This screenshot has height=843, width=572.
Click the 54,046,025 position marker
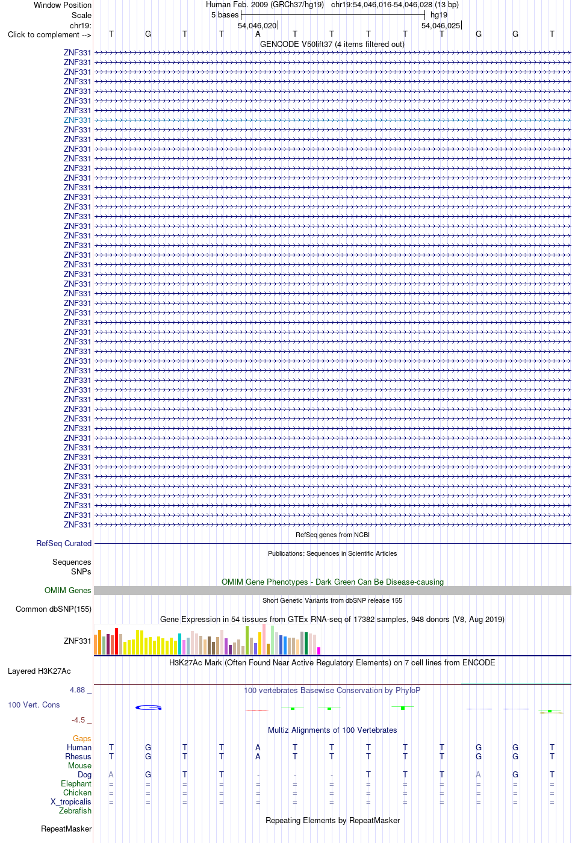[441, 25]
